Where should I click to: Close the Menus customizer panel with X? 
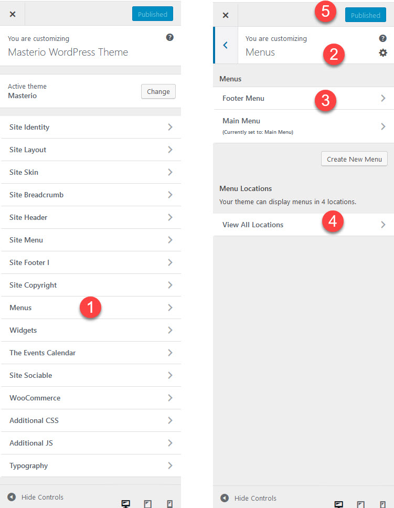tap(226, 15)
